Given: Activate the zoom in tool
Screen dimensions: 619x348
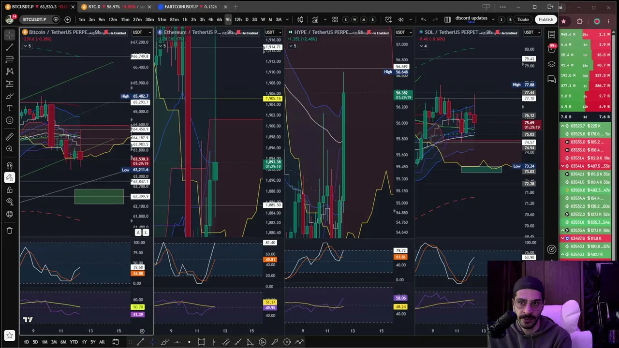Looking at the screenshot, I should pyautogui.click(x=10, y=149).
